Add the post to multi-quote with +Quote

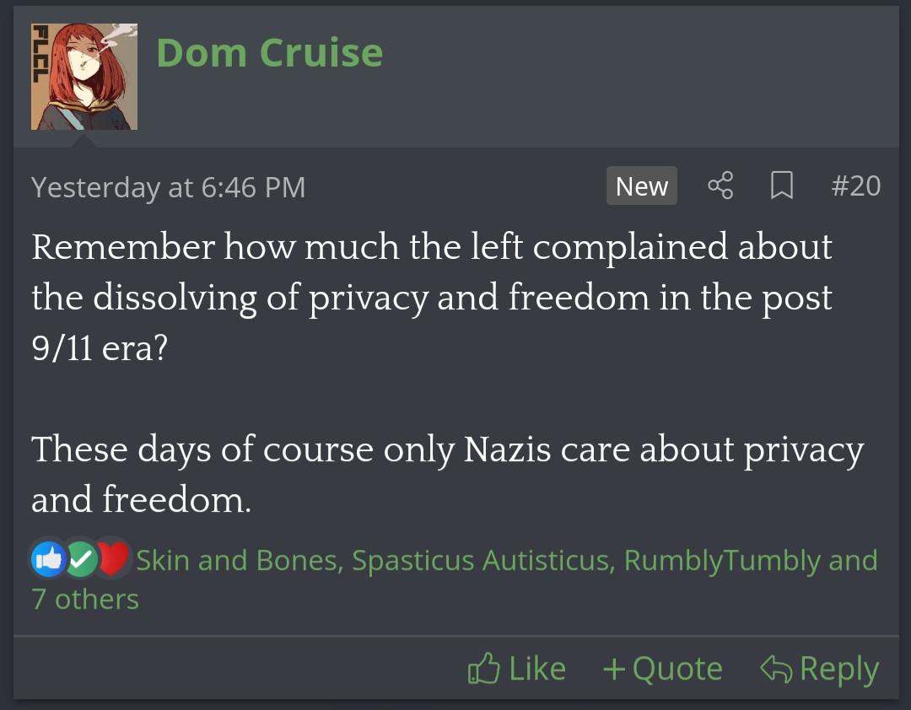pyautogui.click(x=662, y=670)
